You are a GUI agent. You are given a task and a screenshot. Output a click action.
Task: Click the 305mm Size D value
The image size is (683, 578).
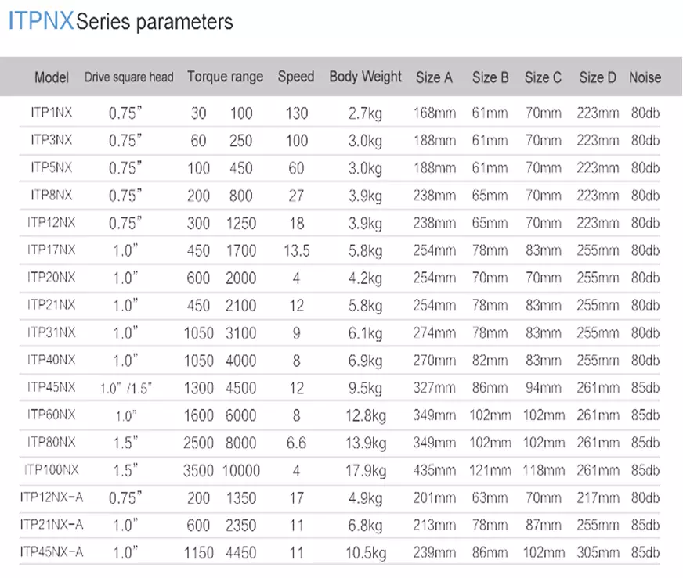coord(598,553)
